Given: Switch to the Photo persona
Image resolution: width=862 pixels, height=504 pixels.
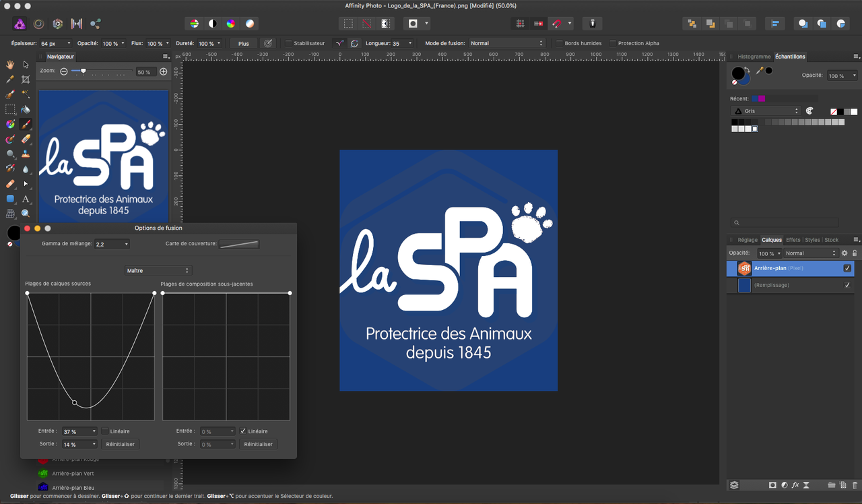Looking at the screenshot, I should 20,24.
